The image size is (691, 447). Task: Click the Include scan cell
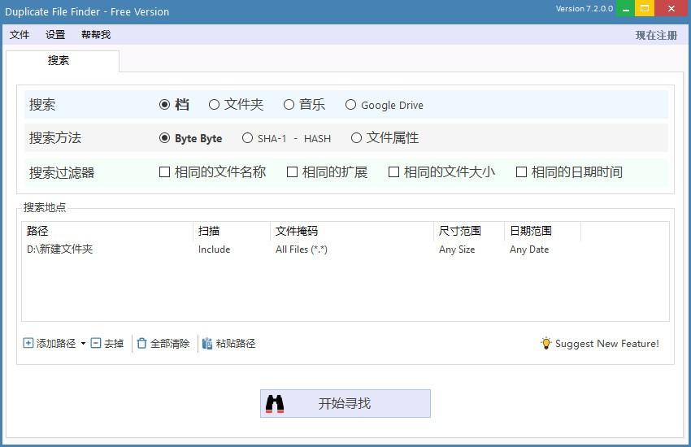click(214, 250)
